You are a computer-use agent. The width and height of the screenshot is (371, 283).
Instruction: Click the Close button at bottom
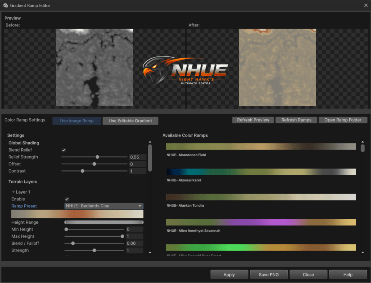308,275
